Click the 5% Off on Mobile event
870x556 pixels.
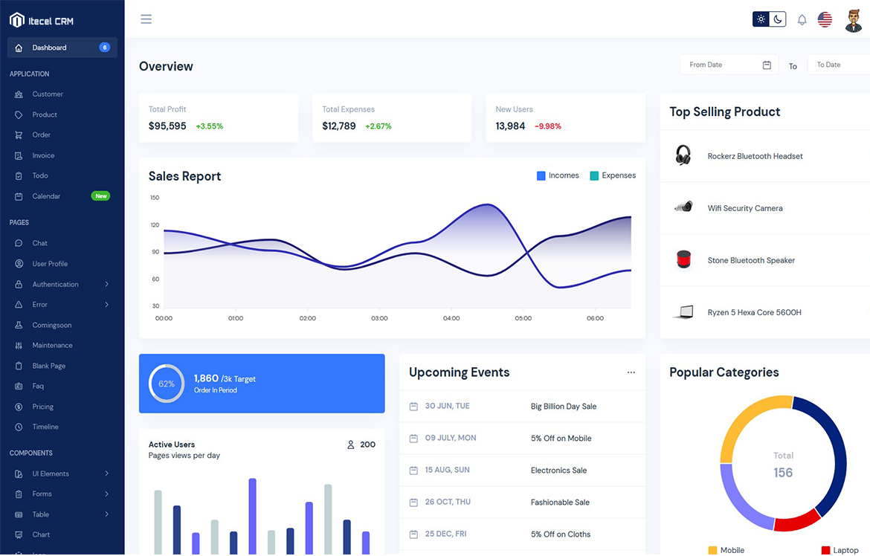561,439
